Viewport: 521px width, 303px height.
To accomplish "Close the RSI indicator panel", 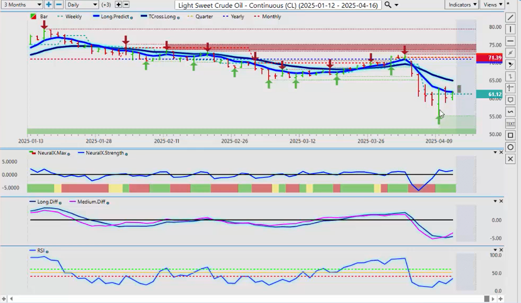I will [x=501, y=251].
